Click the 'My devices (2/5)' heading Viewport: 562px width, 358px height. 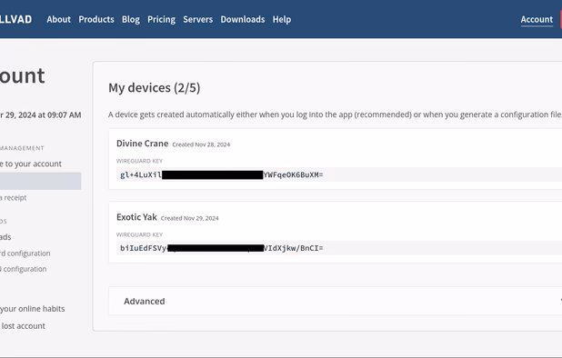point(154,88)
